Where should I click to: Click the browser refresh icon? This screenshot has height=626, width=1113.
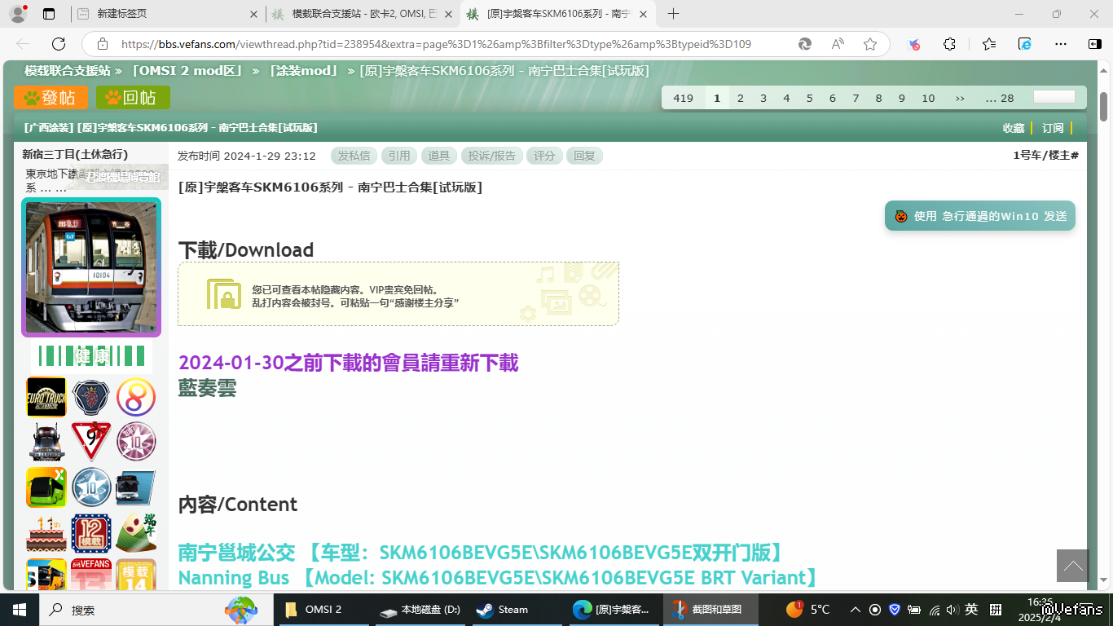point(59,44)
